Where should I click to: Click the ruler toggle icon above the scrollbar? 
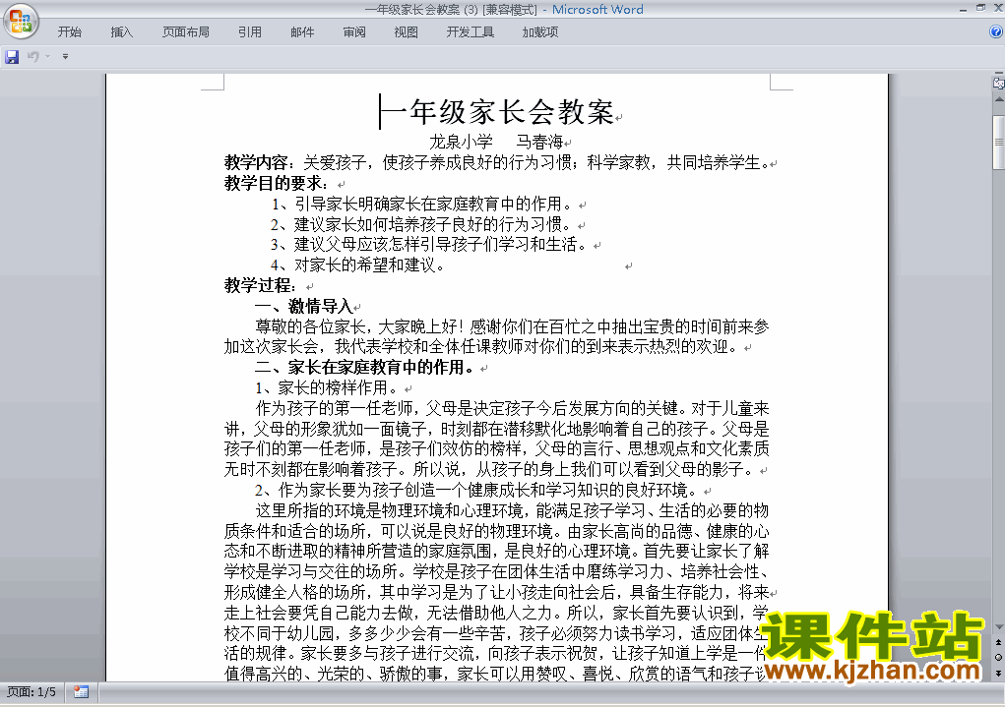coord(998,84)
